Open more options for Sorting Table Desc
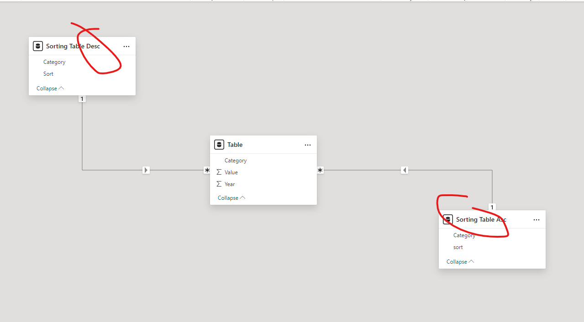The image size is (584, 322). click(x=126, y=47)
